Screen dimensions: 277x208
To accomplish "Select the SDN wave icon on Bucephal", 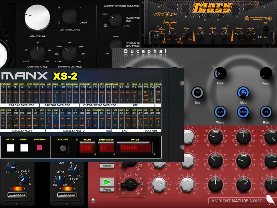I will 221,111.
